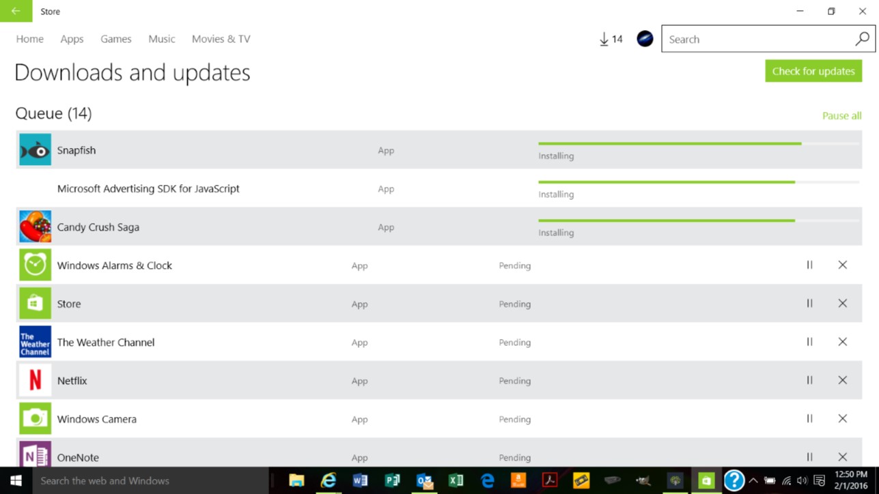Image resolution: width=879 pixels, height=494 pixels.
Task: Click the Netflix app icon
Action: pyautogui.click(x=35, y=380)
